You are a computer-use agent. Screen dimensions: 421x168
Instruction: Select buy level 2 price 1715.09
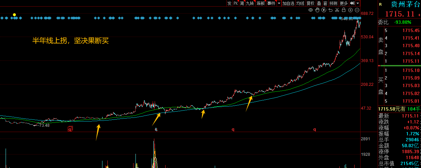click(411, 78)
